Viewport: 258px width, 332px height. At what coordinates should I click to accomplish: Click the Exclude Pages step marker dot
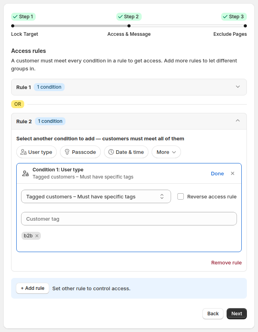[245, 26]
